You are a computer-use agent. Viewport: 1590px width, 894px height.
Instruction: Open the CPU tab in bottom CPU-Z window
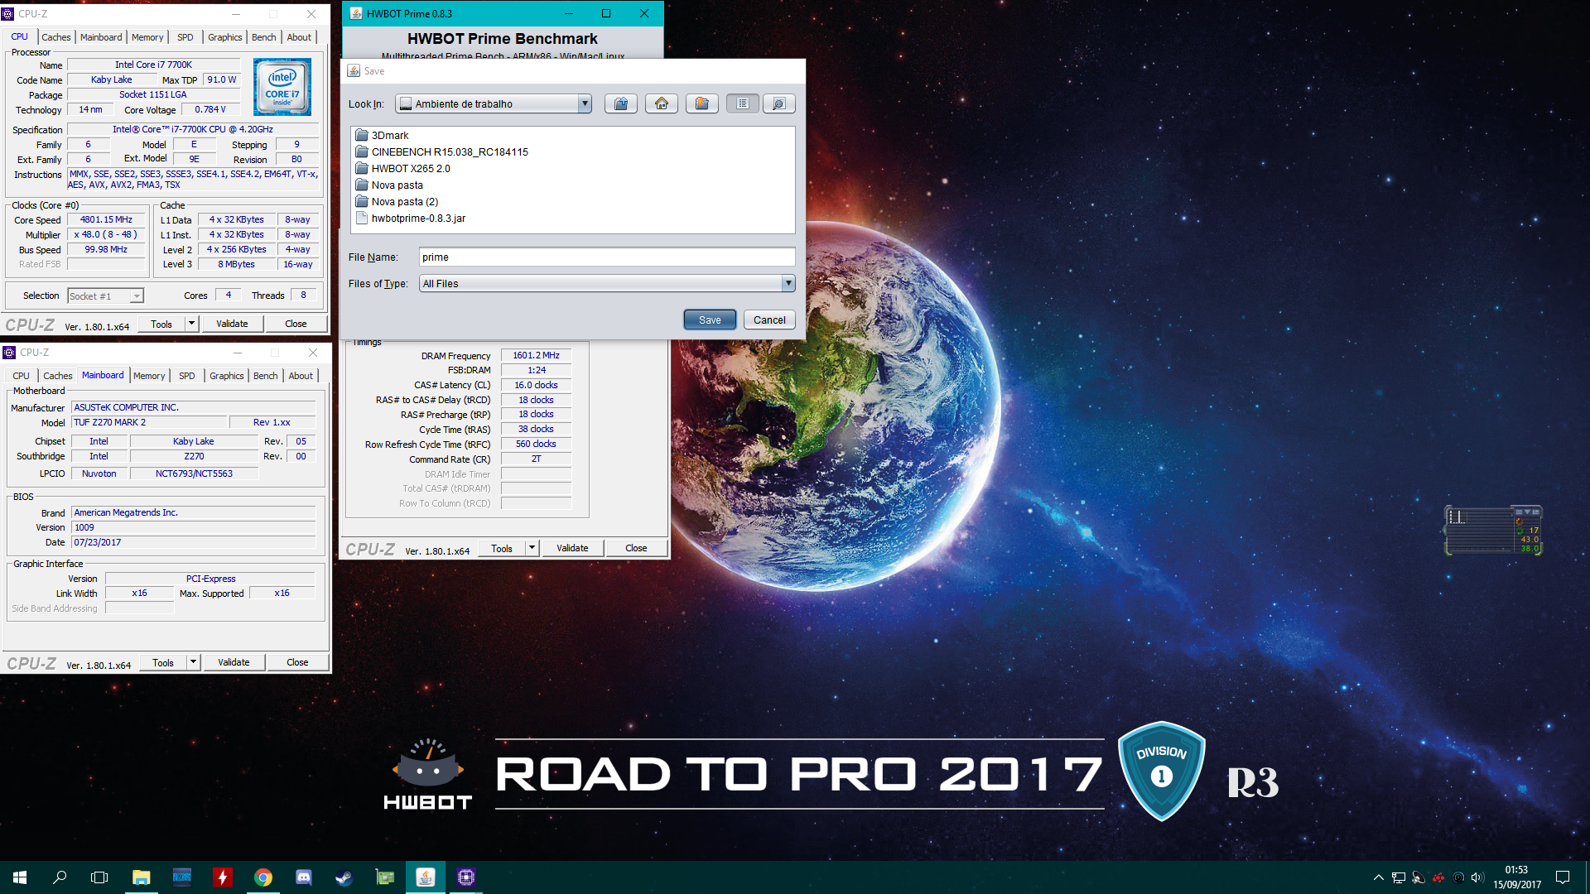tap(22, 376)
